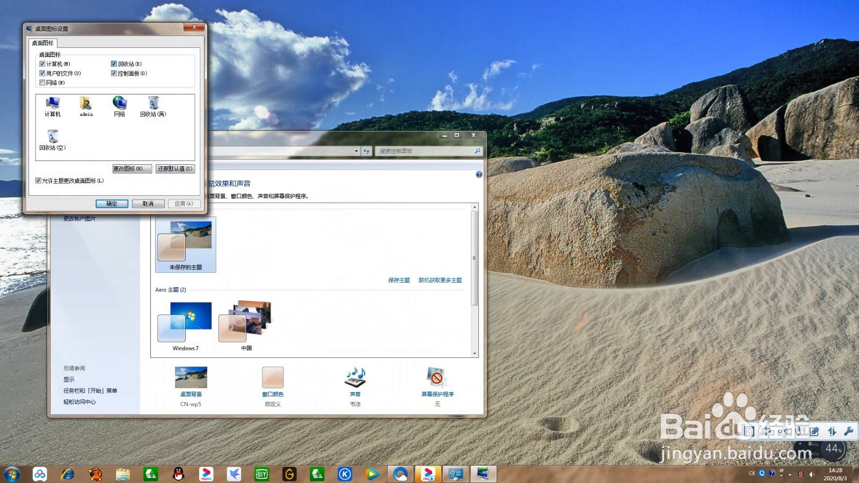859x483 pixels.
Task: Show hidden system tray icons arrow
Action: tap(790, 474)
